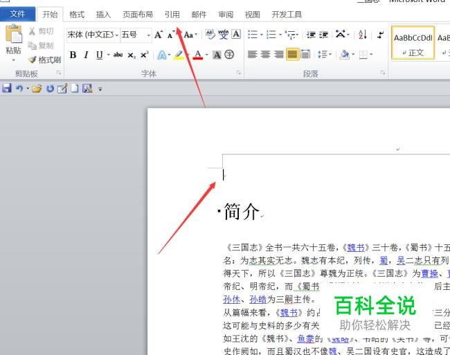Click the Enclose Characters circled icon
450x355 pixels.
click(229, 55)
